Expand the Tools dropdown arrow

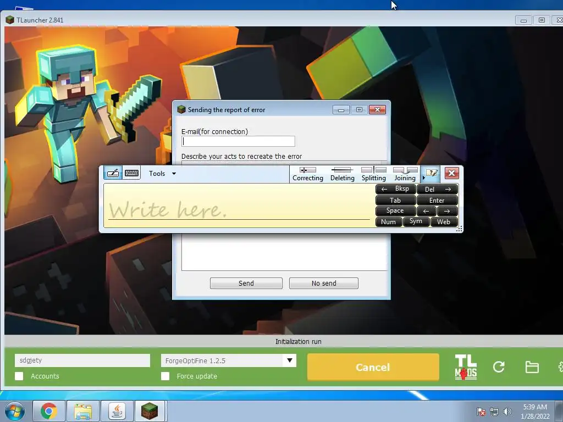(x=174, y=174)
